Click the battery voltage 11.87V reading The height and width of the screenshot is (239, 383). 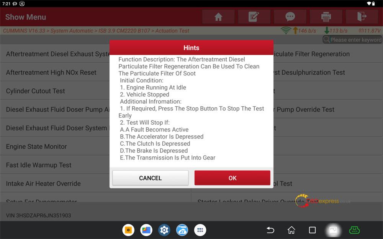point(370,31)
